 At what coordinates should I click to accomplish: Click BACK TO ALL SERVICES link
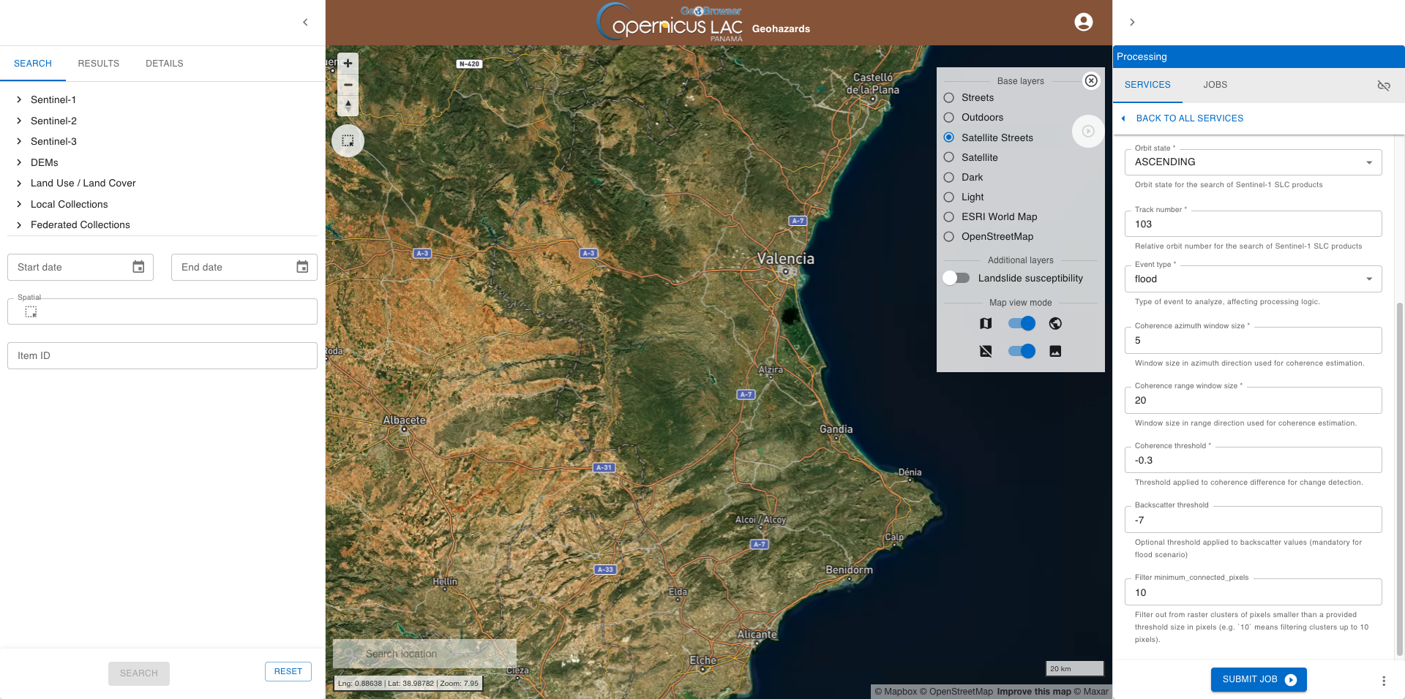pyautogui.click(x=1189, y=118)
